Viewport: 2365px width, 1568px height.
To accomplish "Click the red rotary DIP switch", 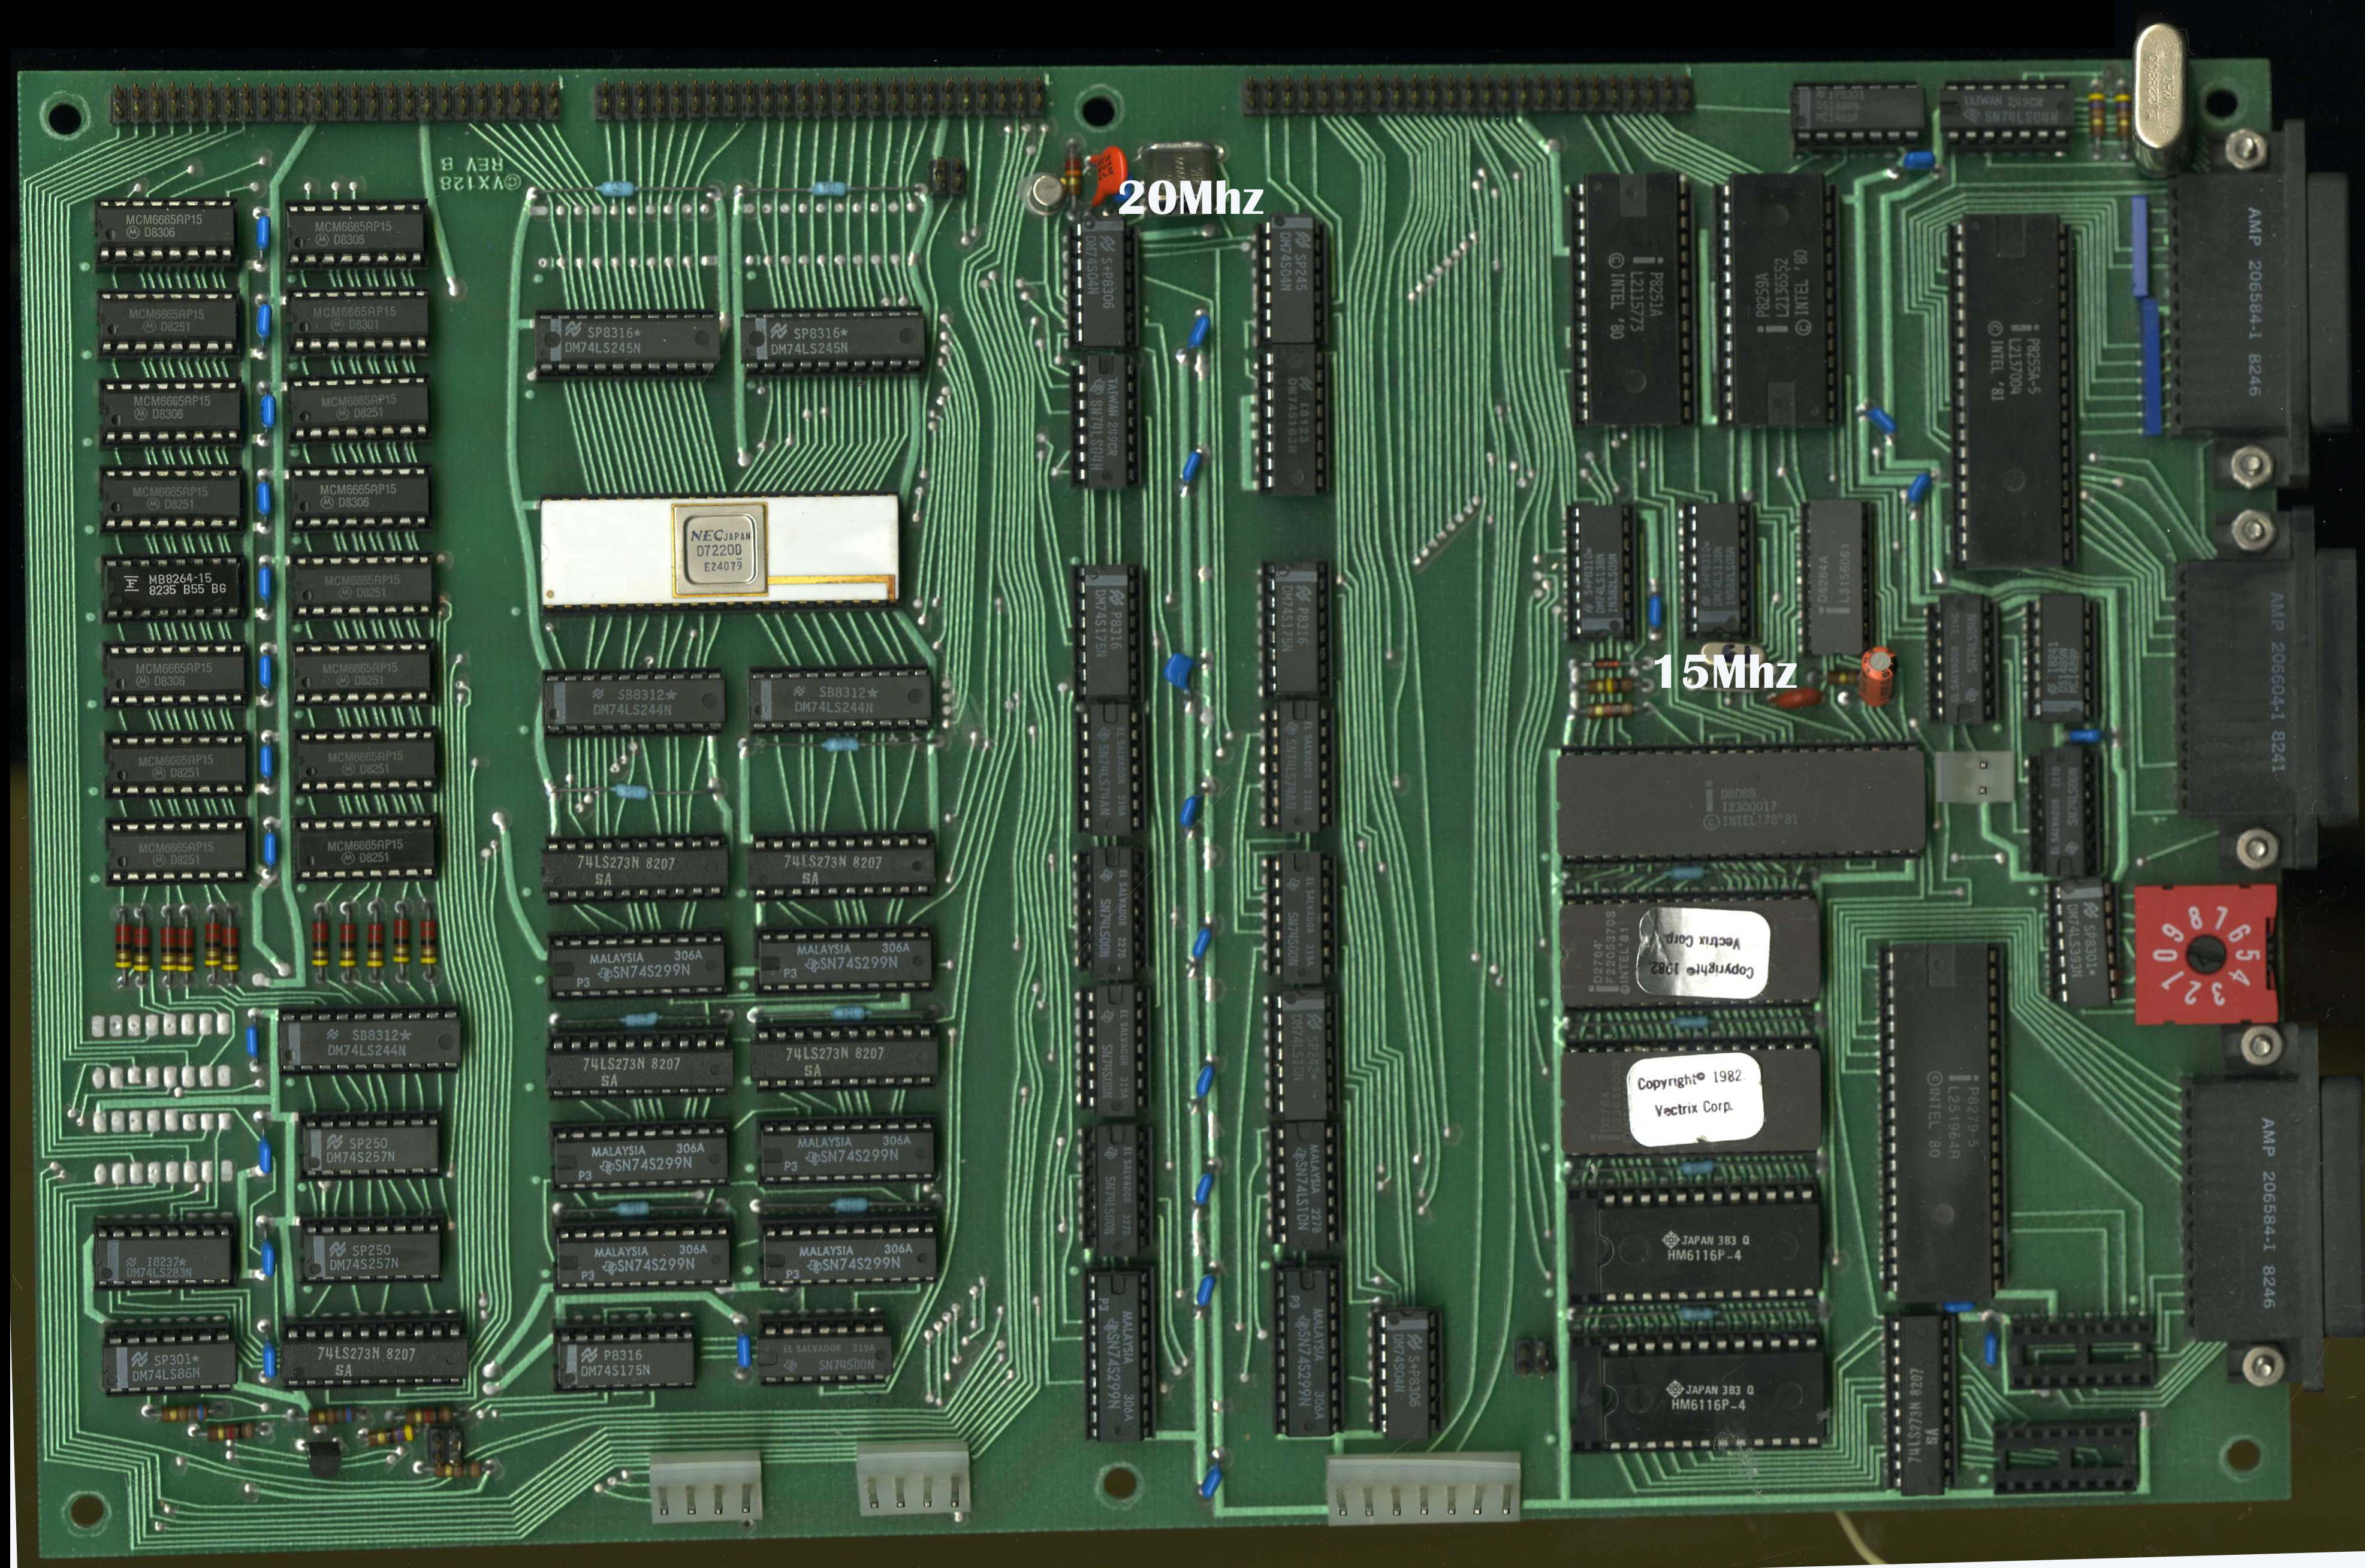I will pyautogui.click(x=2205, y=954).
